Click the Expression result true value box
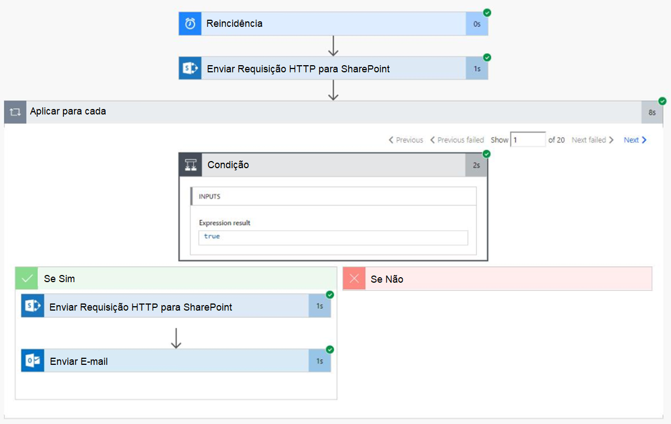671x424 pixels. point(333,237)
